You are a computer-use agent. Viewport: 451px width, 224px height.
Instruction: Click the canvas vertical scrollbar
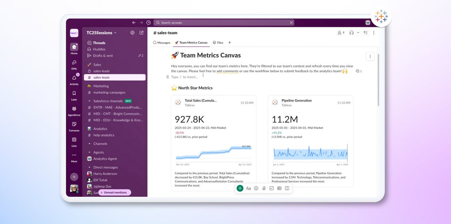(378, 80)
